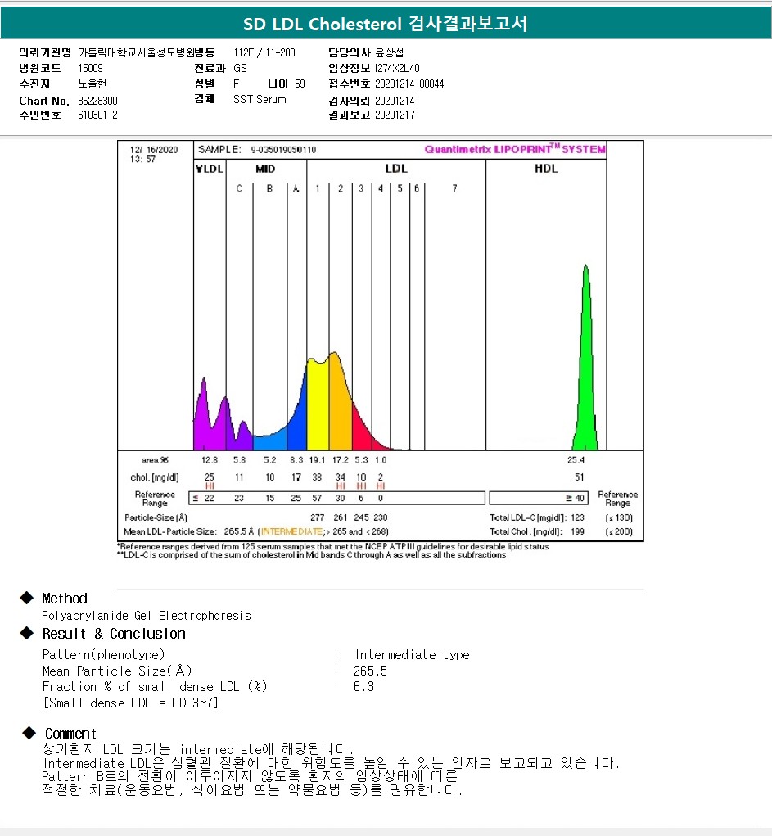Click the patient name '노을현'
This screenshot has height=836, width=772.
93,84
